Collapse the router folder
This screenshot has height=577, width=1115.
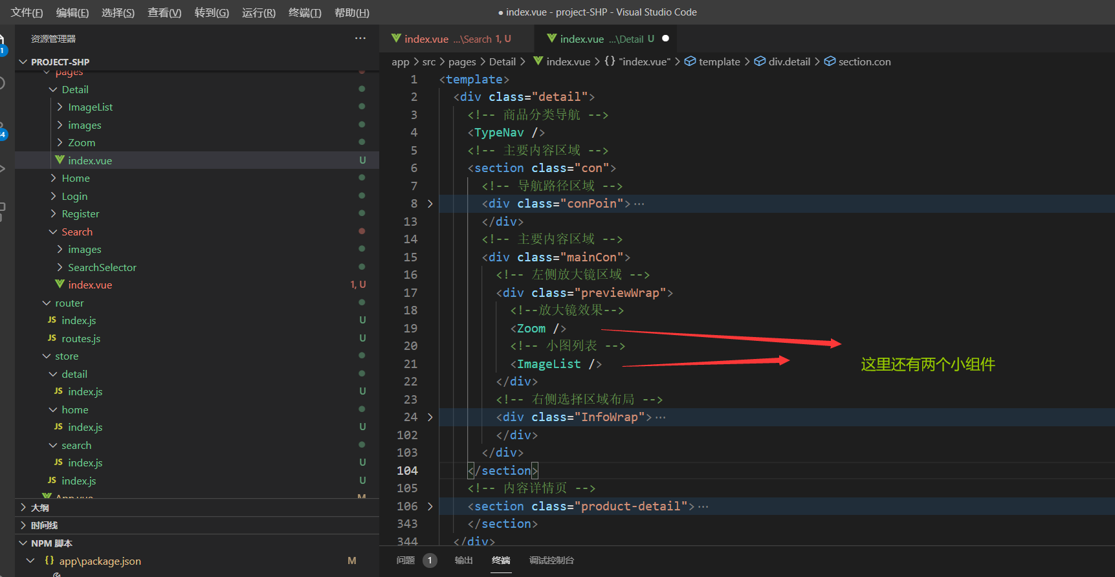point(47,303)
